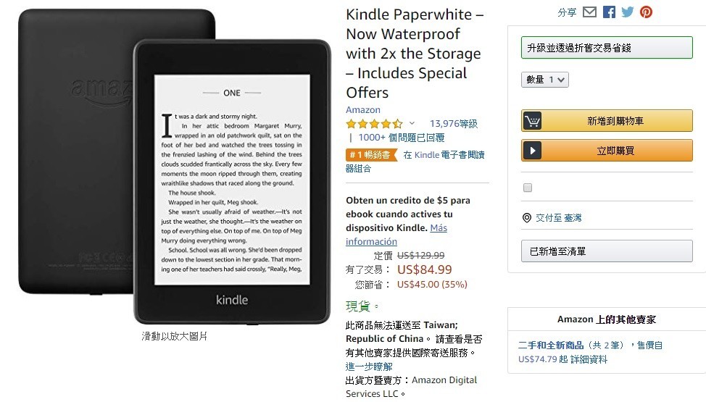Click 立即購買 buy now button
This screenshot has height=402, width=706.
pyautogui.click(x=607, y=151)
